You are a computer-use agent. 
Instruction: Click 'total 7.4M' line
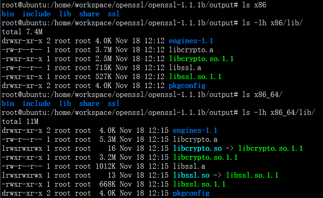click(22, 32)
